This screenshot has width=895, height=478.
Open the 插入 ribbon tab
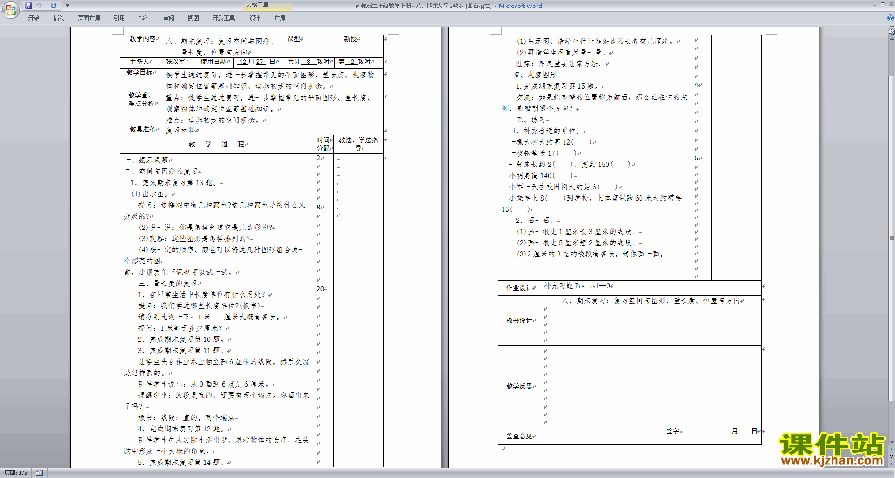pyautogui.click(x=59, y=18)
